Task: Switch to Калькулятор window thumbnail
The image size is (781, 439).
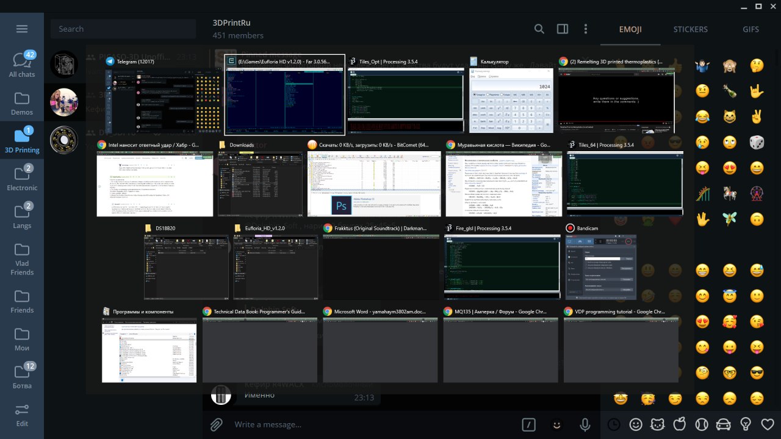Action: click(511, 95)
